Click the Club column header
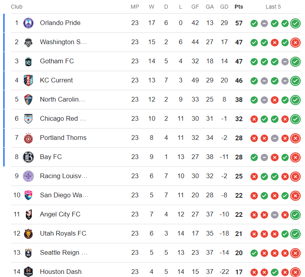This screenshot has height=277, width=305. (x=16, y=7)
